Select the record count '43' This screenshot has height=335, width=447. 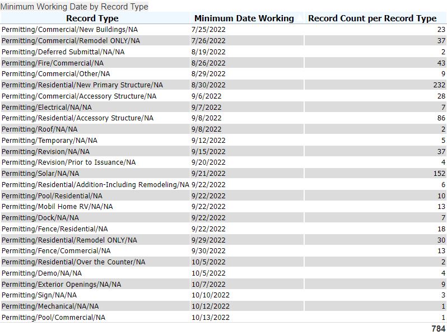pyautogui.click(x=441, y=63)
